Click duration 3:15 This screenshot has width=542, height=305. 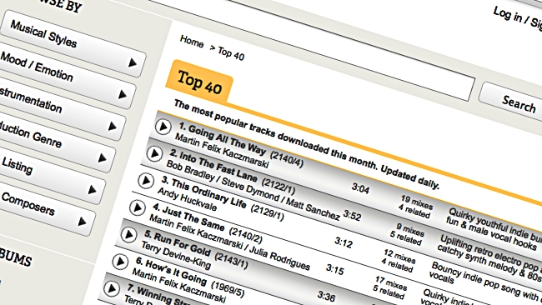pos(335,269)
